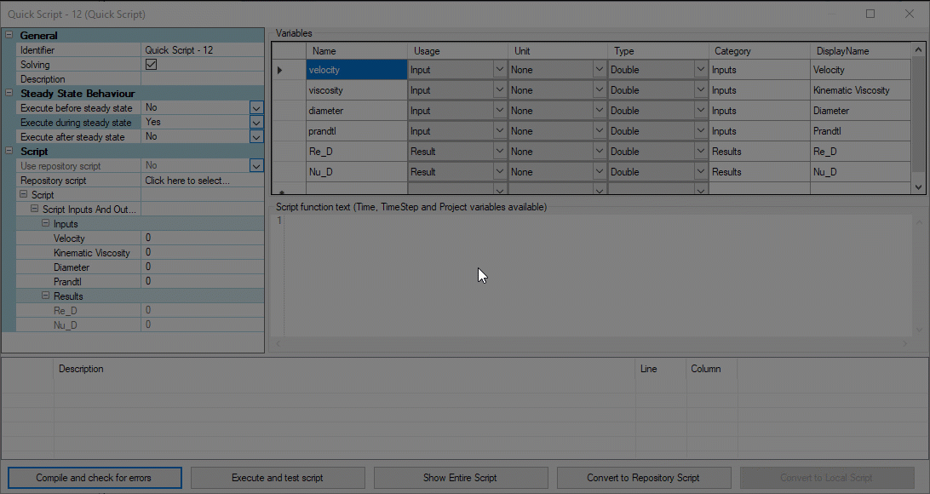Open Usage dropdown for velocity row

point(499,70)
